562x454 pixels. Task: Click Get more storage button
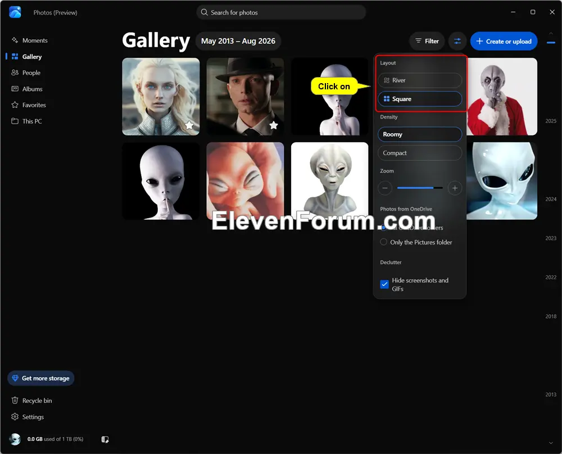tap(41, 378)
